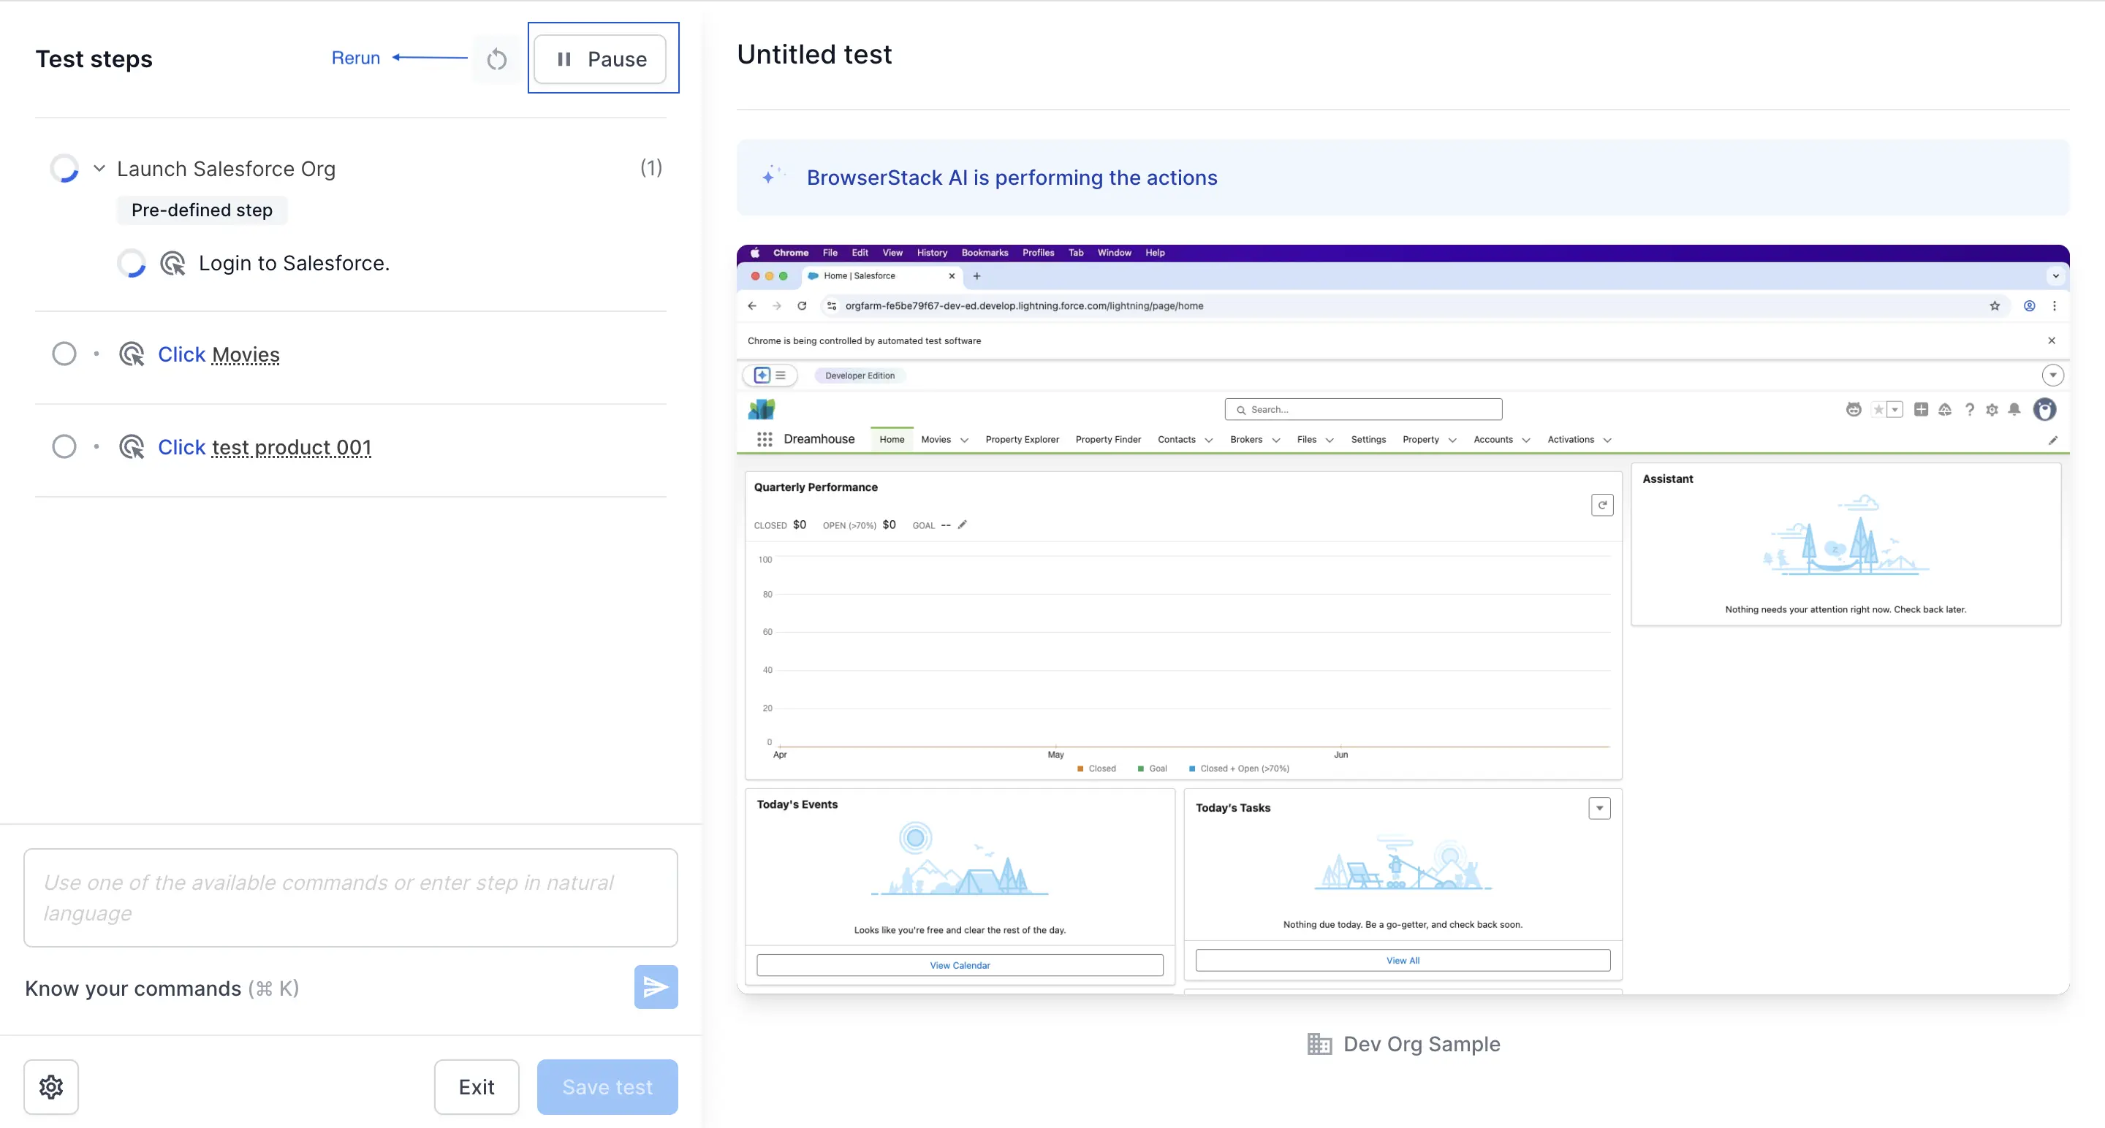
Task: Select the Click Movies step circle
Action: (64, 354)
